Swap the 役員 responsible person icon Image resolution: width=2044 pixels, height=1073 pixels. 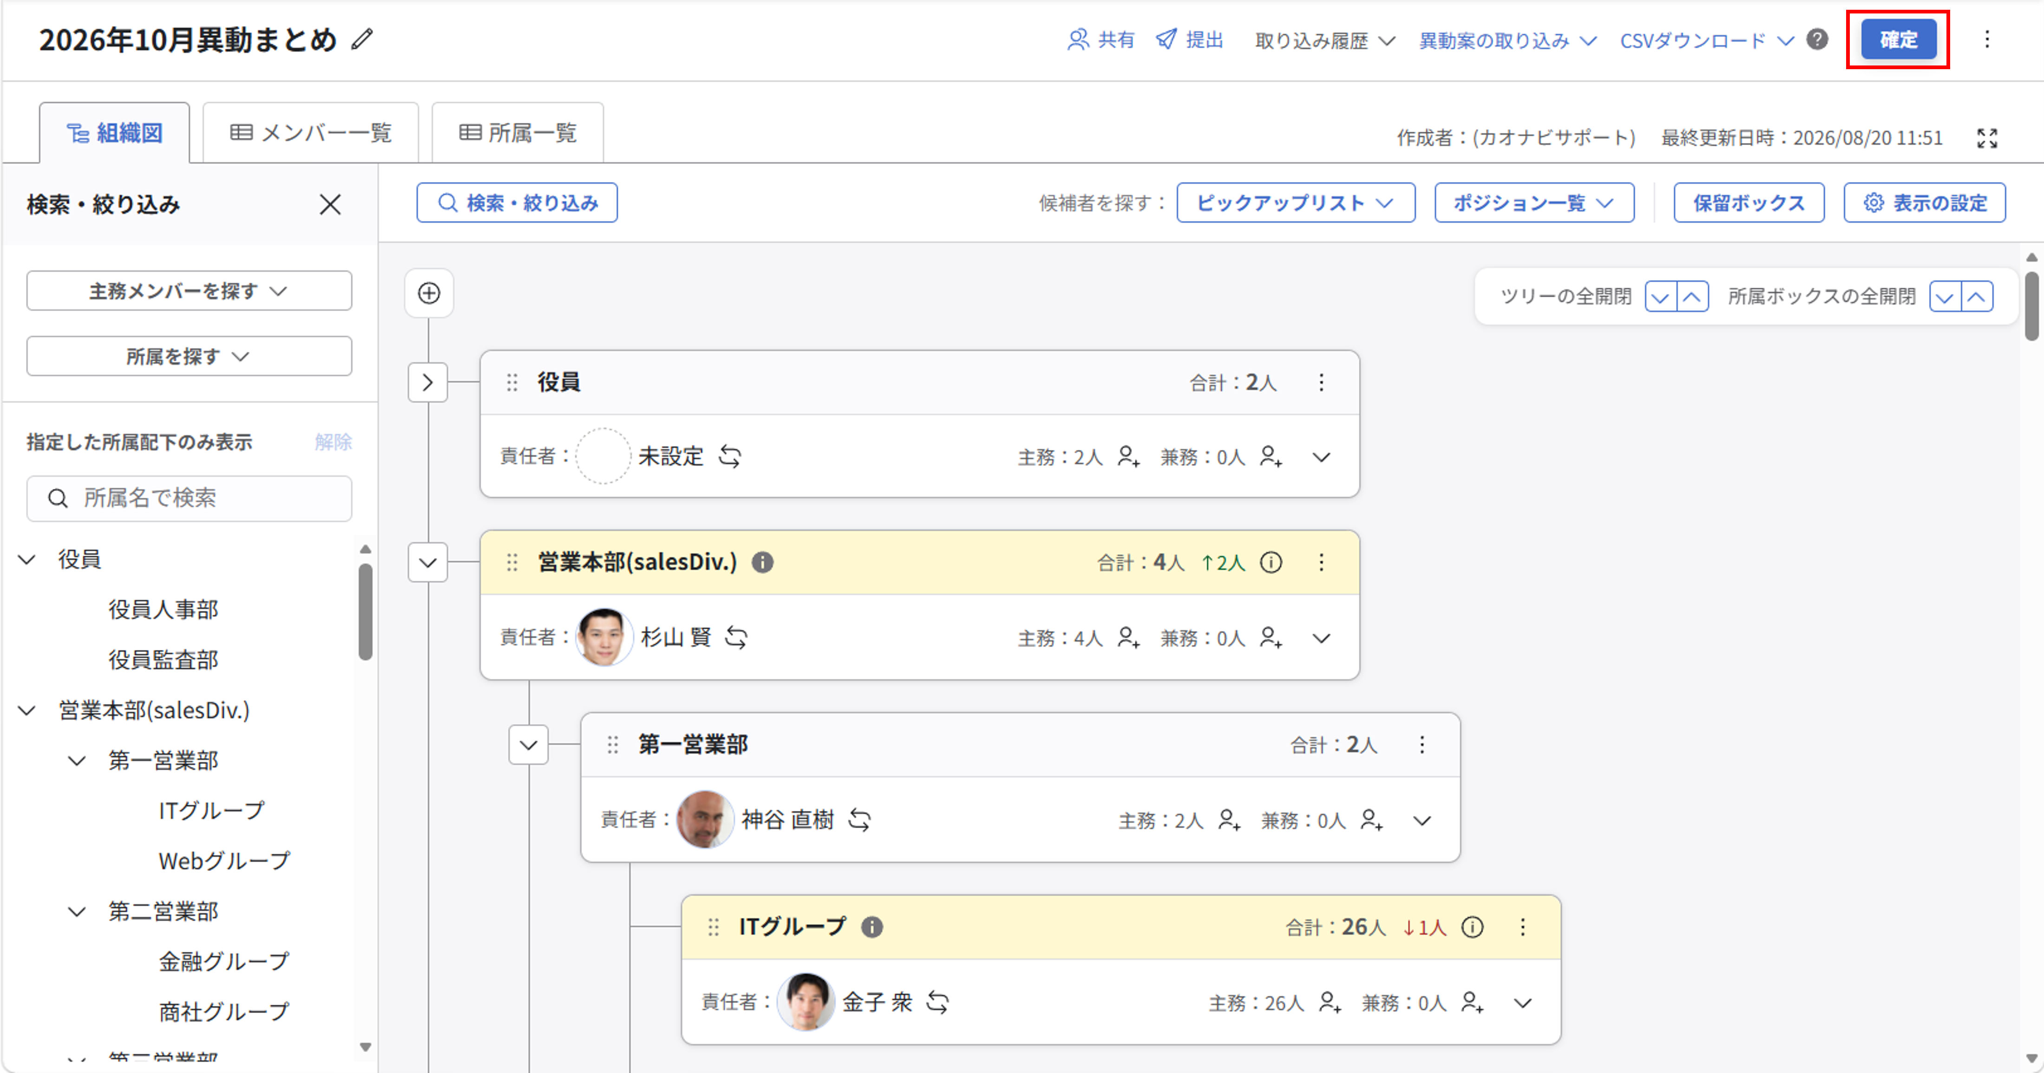(730, 456)
